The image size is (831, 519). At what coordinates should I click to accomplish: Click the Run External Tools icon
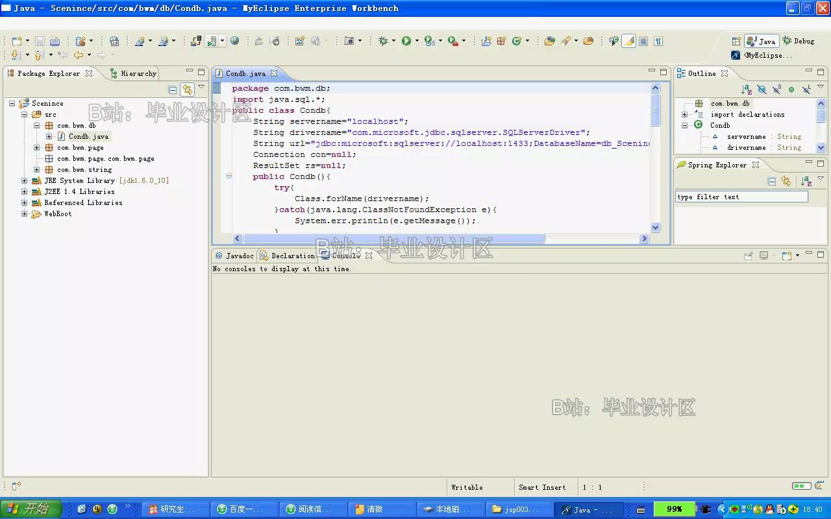tap(453, 41)
